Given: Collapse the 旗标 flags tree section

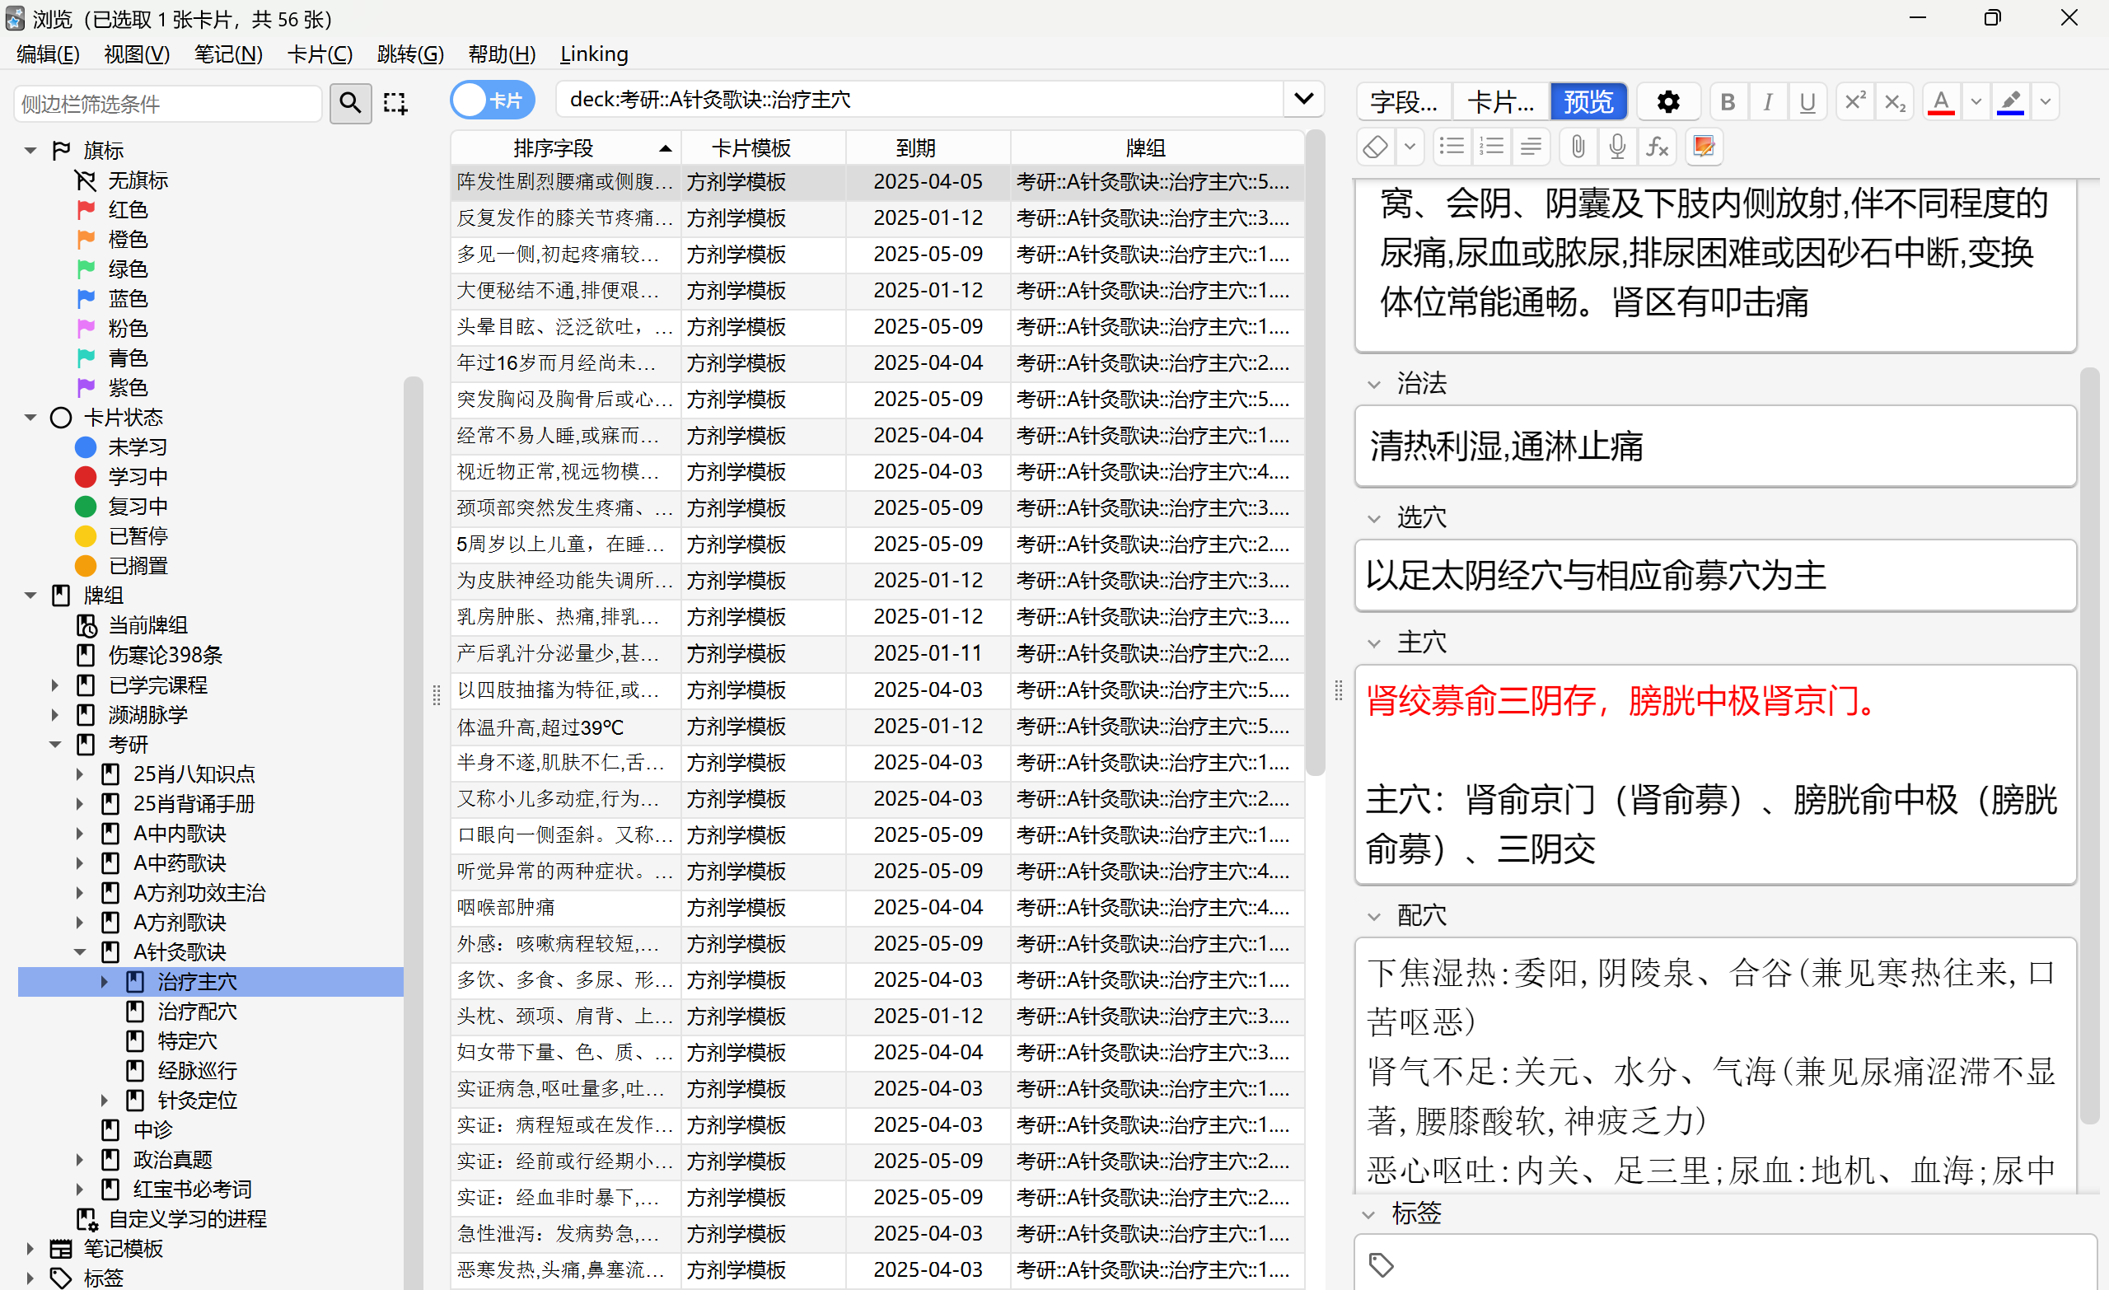Looking at the screenshot, I should pyautogui.click(x=30, y=151).
